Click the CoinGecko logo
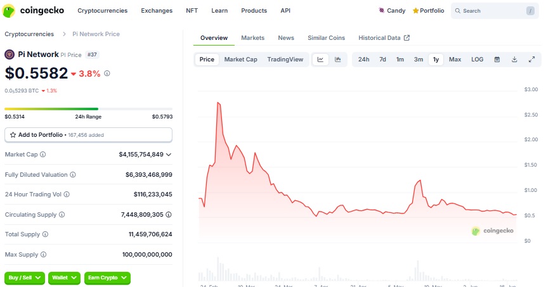The width and height of the screenshot is (546, 287). 33,11
